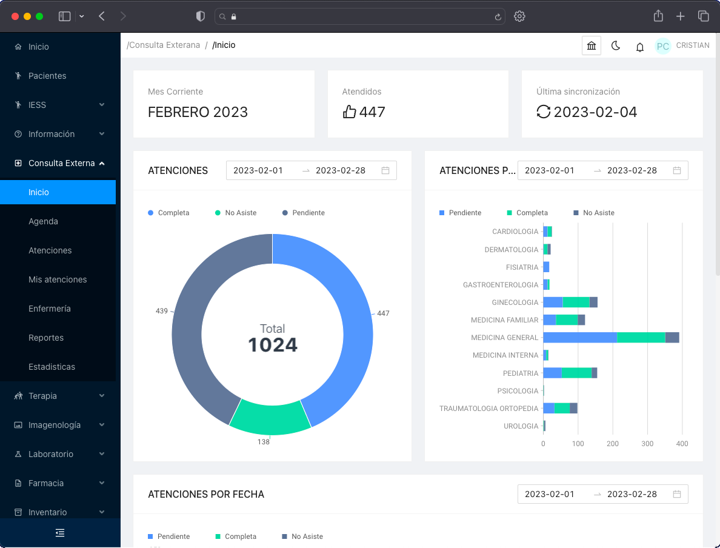
Task: Click start date field in bar chart panel
Action: [x=549, y=170]
